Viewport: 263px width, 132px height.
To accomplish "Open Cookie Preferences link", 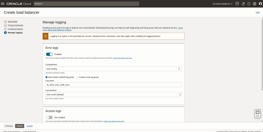I will point(30,131).
